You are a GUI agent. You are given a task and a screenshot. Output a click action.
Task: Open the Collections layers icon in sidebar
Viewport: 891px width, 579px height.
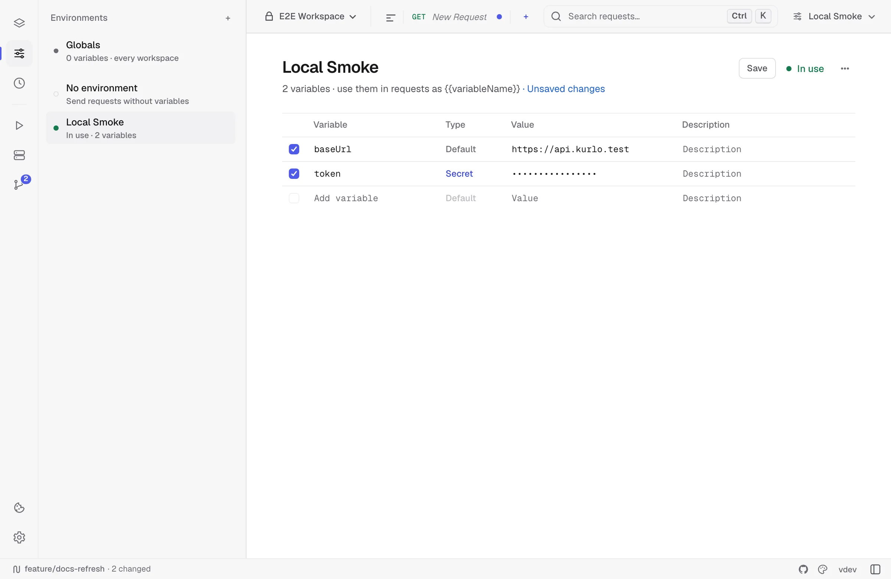pyautogui.click(x=19, y=23)
